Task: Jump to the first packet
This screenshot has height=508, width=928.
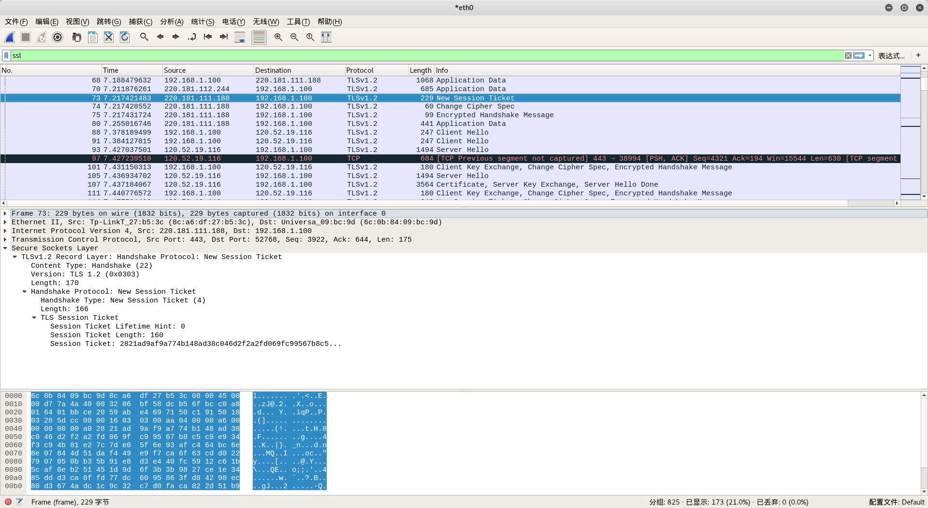Action: [x=208, y=37]
